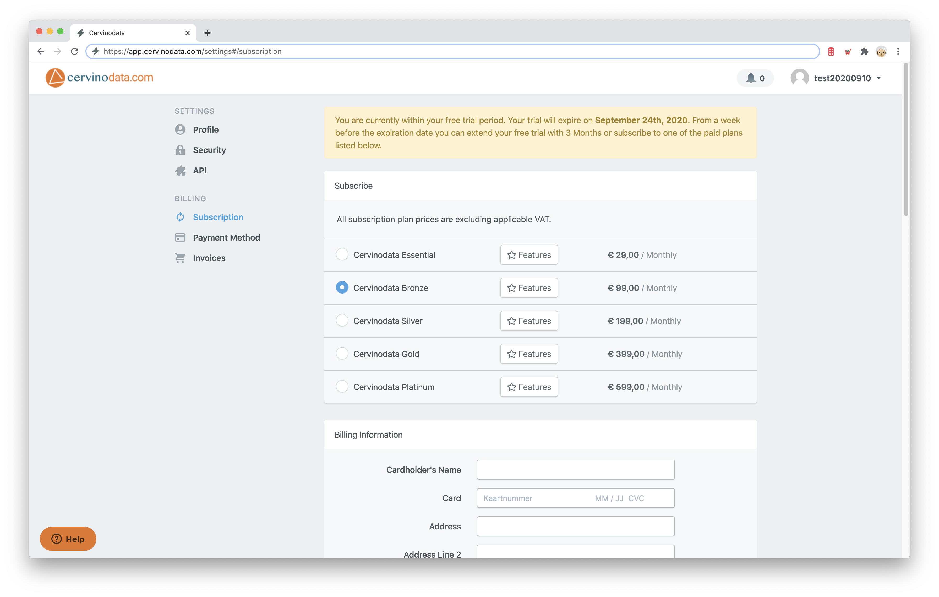Focus the Cardholder's Name field
The height and width of the screenshot is (597, 939).
pos(576,469)
